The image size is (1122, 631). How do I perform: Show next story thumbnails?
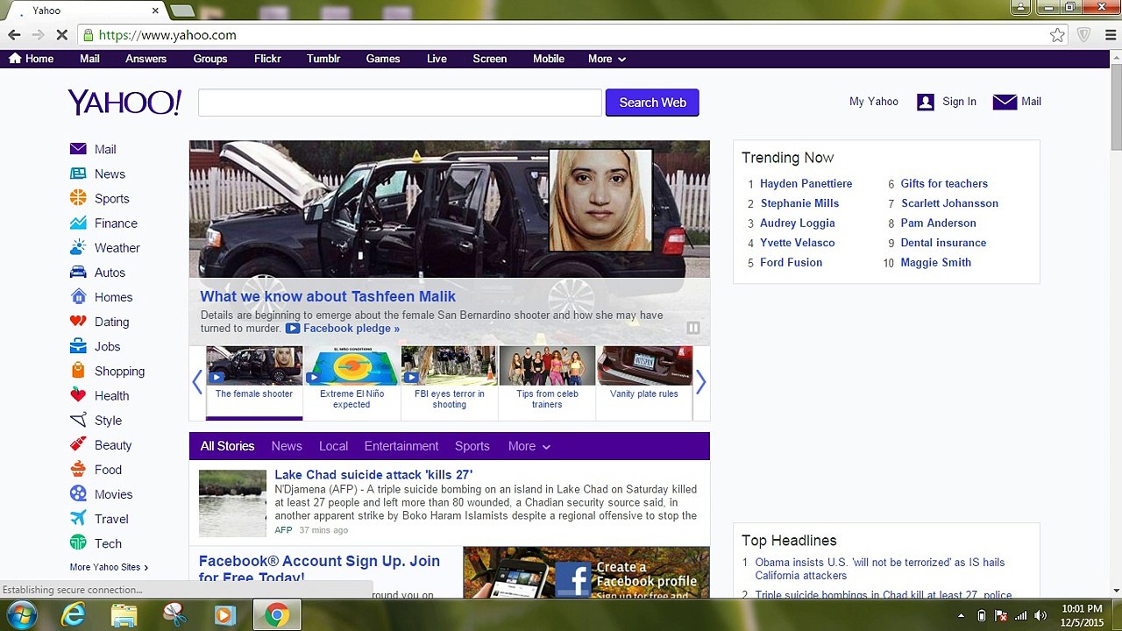[700, 382]
